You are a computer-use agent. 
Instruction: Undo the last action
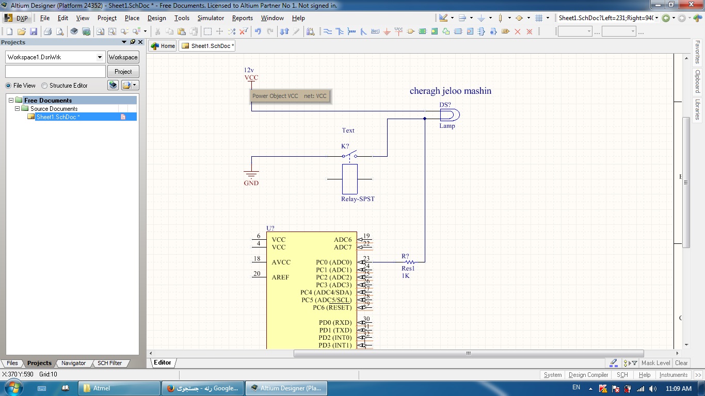point(258,31)
